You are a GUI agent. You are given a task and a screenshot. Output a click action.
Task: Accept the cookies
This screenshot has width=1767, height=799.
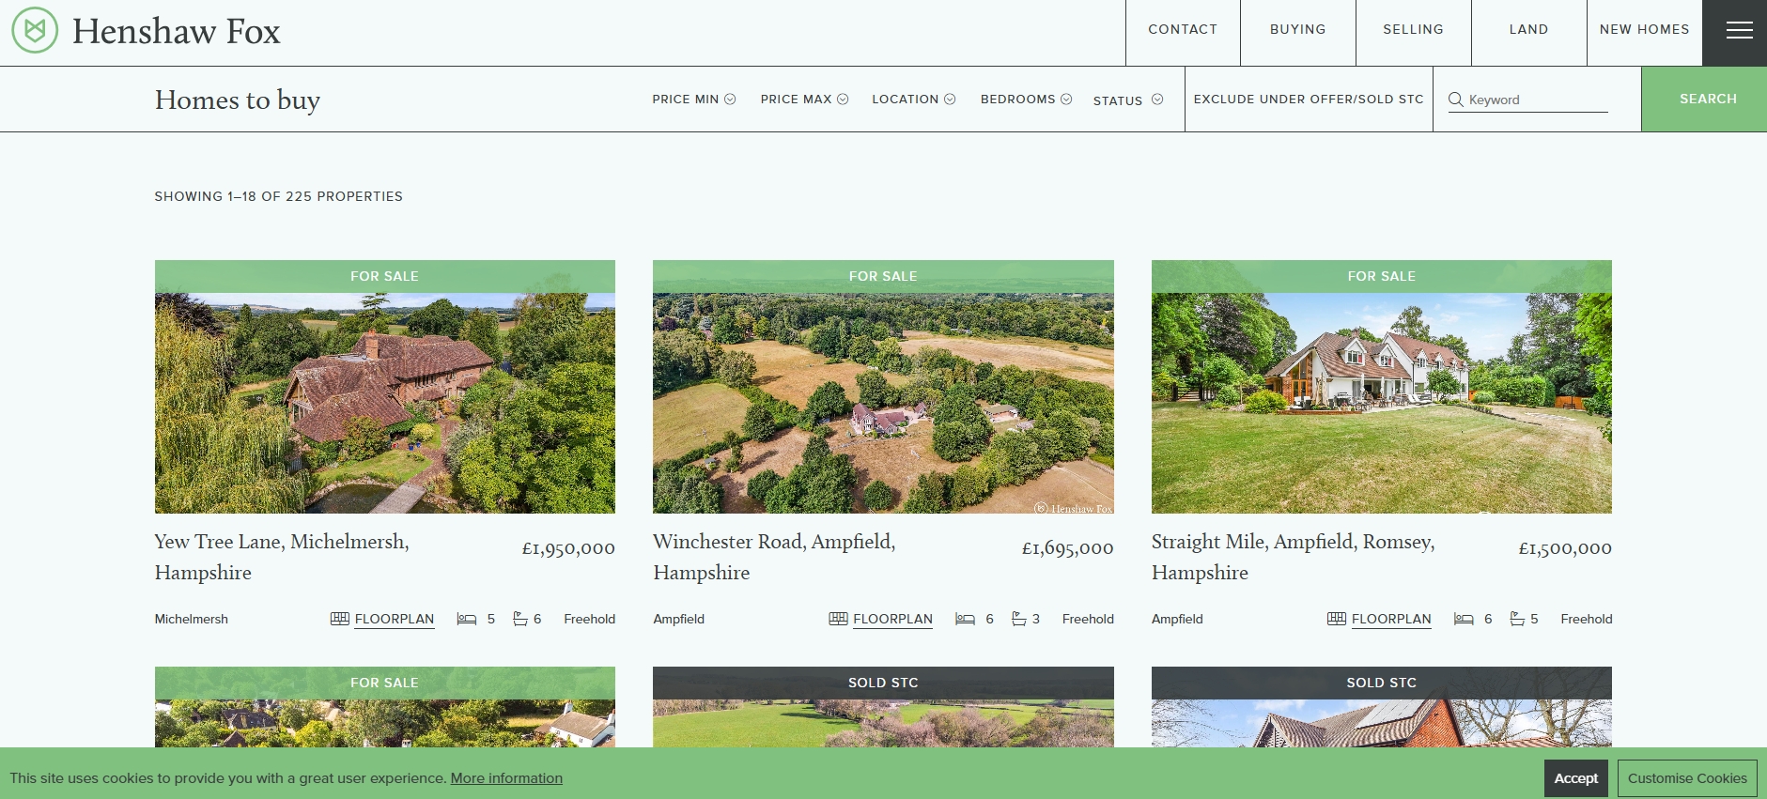point(1575,778)
